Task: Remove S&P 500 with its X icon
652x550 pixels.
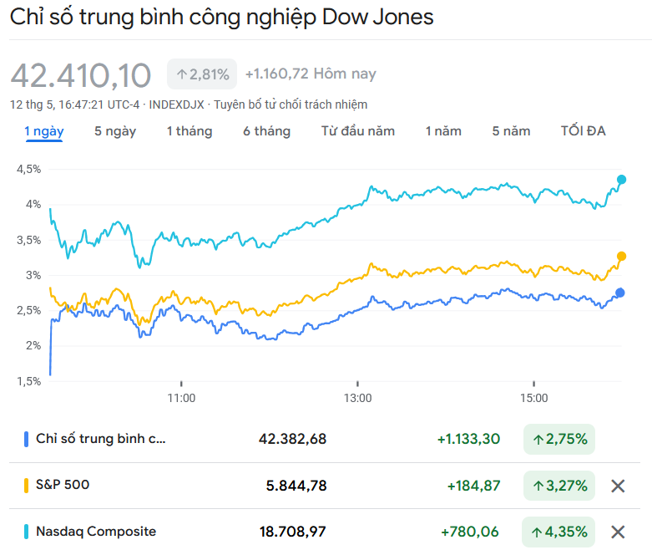Action: coord(618,486)
